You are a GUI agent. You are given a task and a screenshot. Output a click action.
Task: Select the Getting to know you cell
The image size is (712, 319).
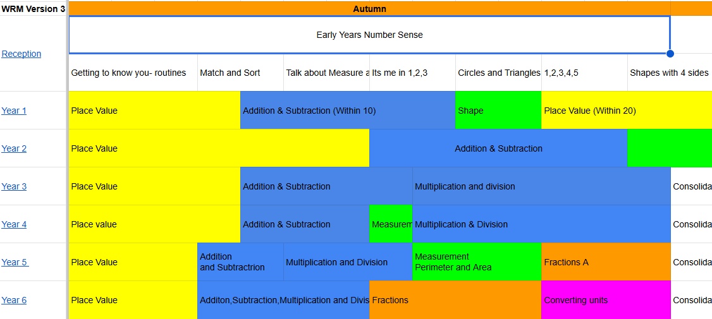tap(133, 73)
